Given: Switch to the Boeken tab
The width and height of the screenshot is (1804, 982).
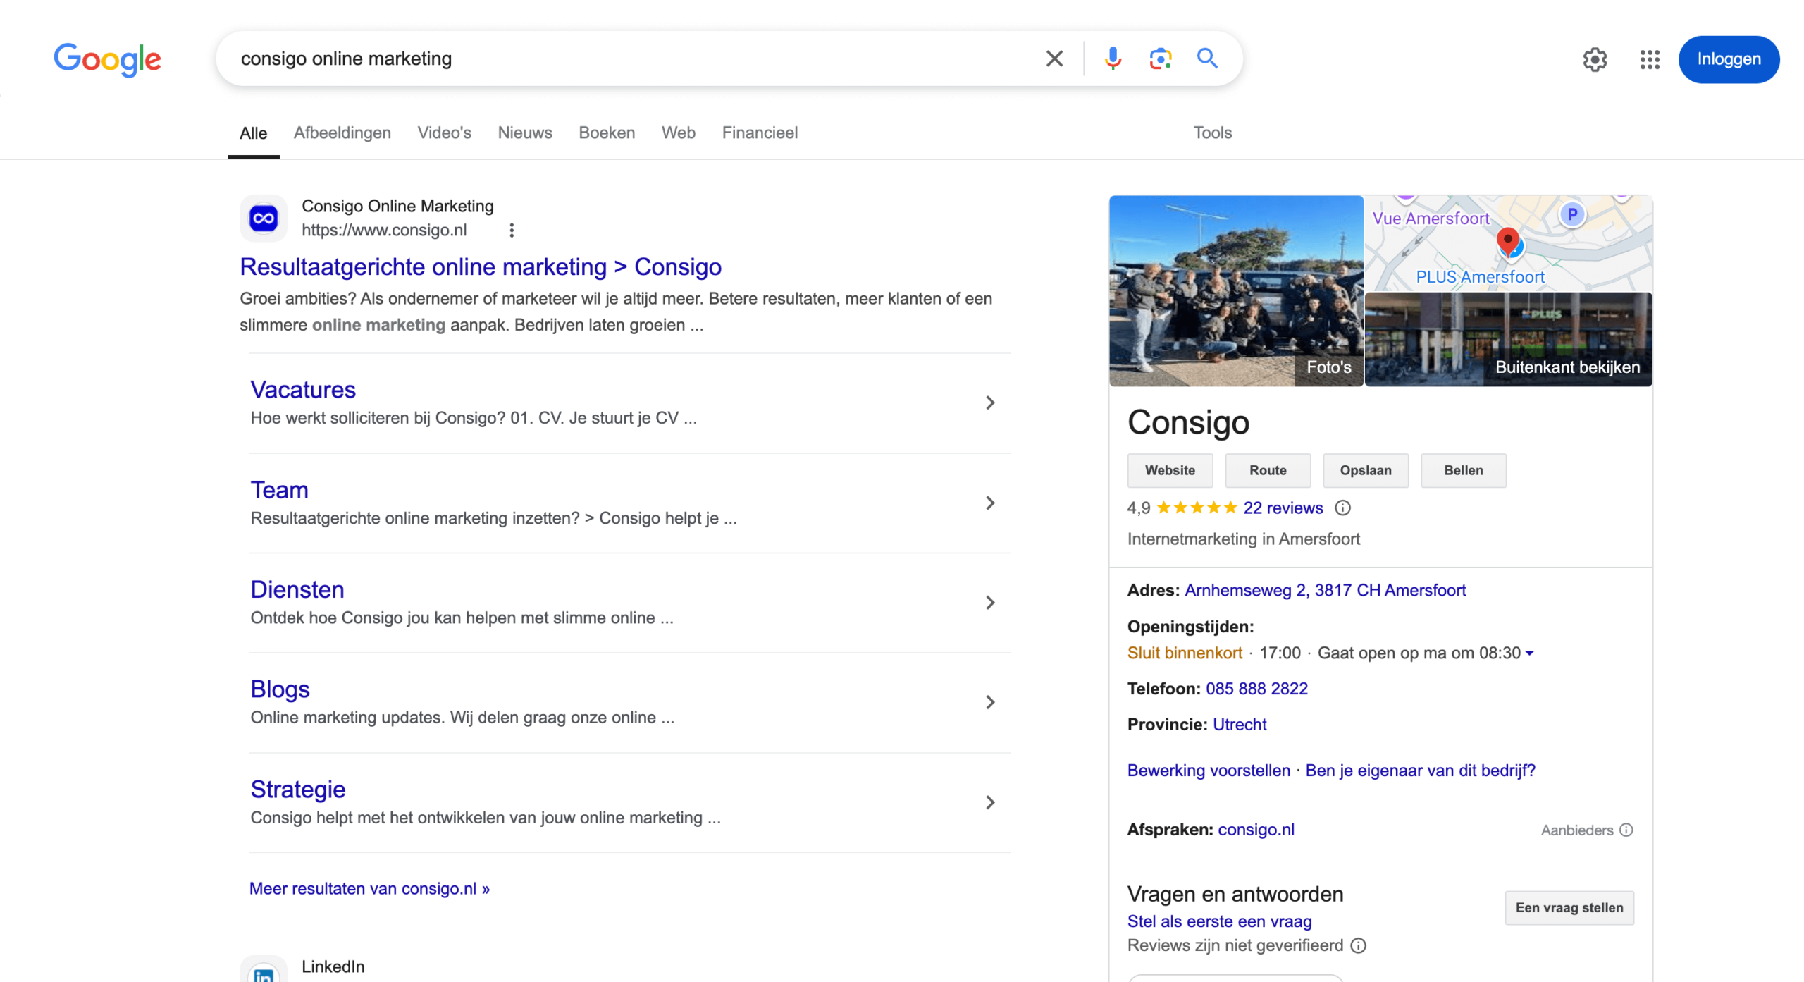Looking at the screenshot, I should 606,133.
